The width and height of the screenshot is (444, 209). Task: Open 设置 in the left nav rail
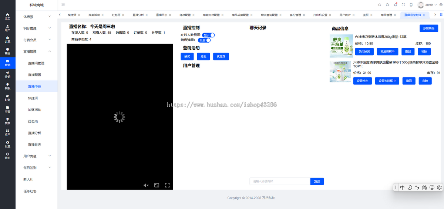[x=7, y=144]
